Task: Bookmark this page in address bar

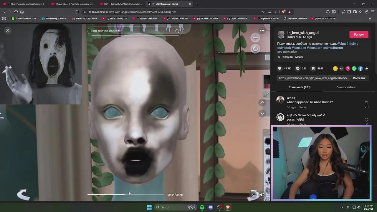Action: click(x=77, y=12)
